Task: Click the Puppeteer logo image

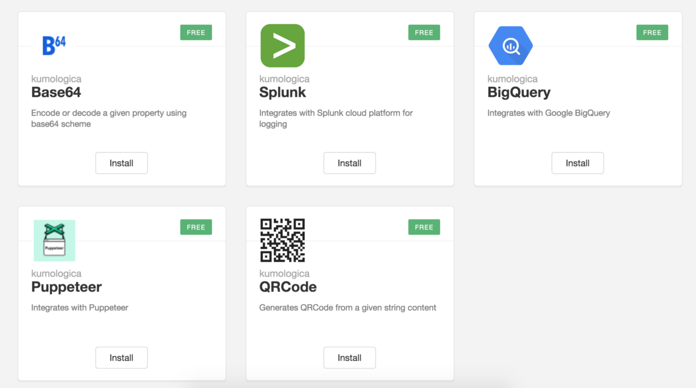Action: pyautogui.click(x=55, y=241)
